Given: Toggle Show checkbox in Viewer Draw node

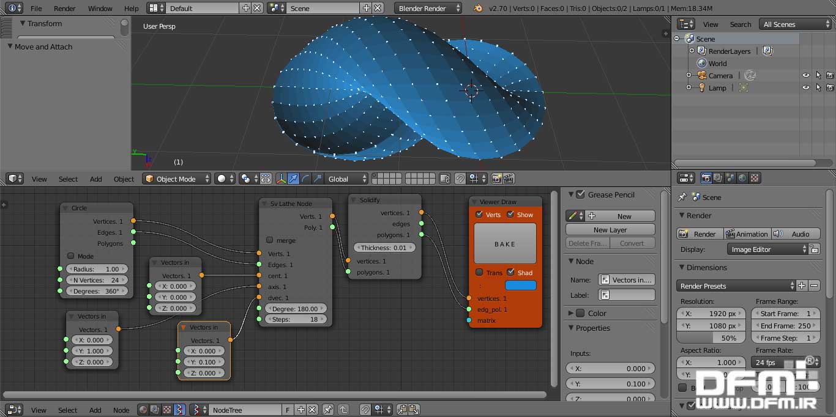Looking at the screenshot, I should pos(510,215).
